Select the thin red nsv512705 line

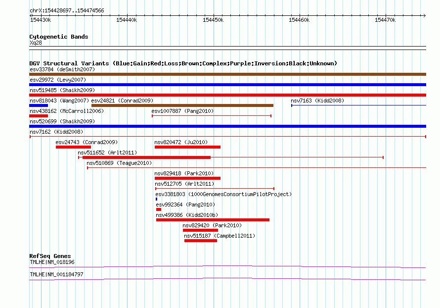[x=215, y=189]
